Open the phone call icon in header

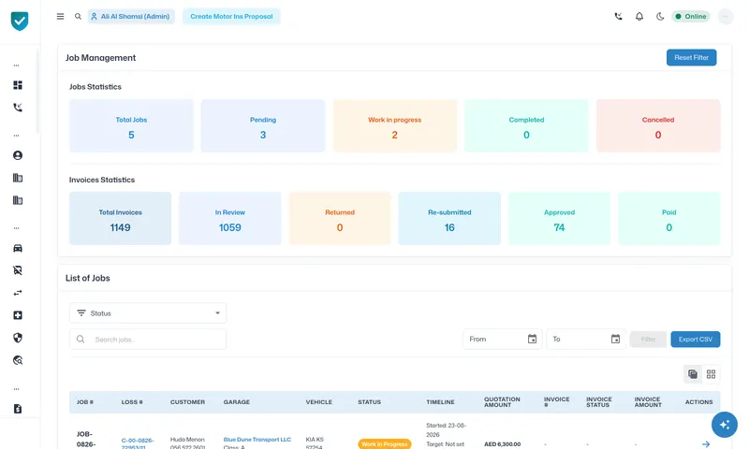coord(618,16)
